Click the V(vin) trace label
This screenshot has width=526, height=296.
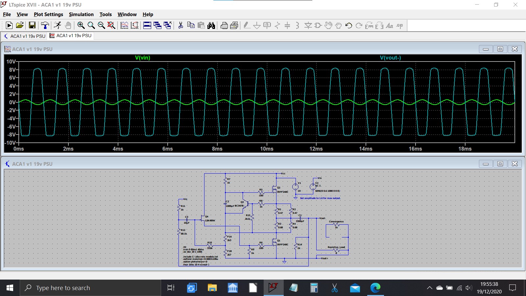pyautogui.click(x=143, y=58)
